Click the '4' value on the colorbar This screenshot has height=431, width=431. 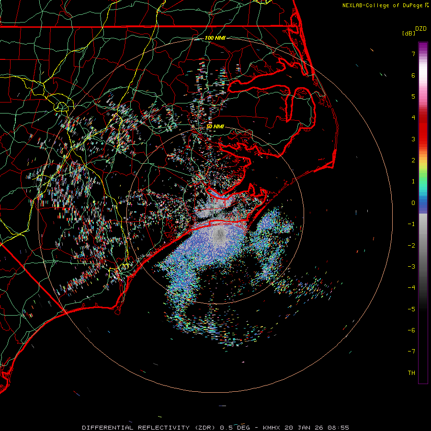(413, 118)
